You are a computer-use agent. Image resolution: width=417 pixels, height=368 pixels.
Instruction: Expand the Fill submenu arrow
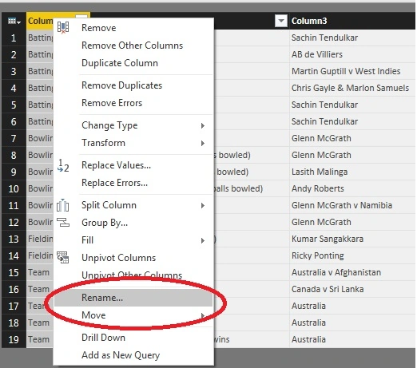coord(203,240)
